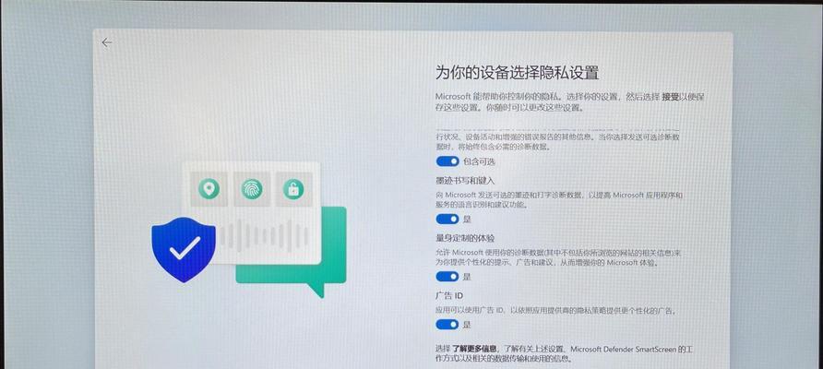Select the 为你的设备选择隐私设置 heading
The height and width of the screenshot is (369, 823).
(517, 73)
